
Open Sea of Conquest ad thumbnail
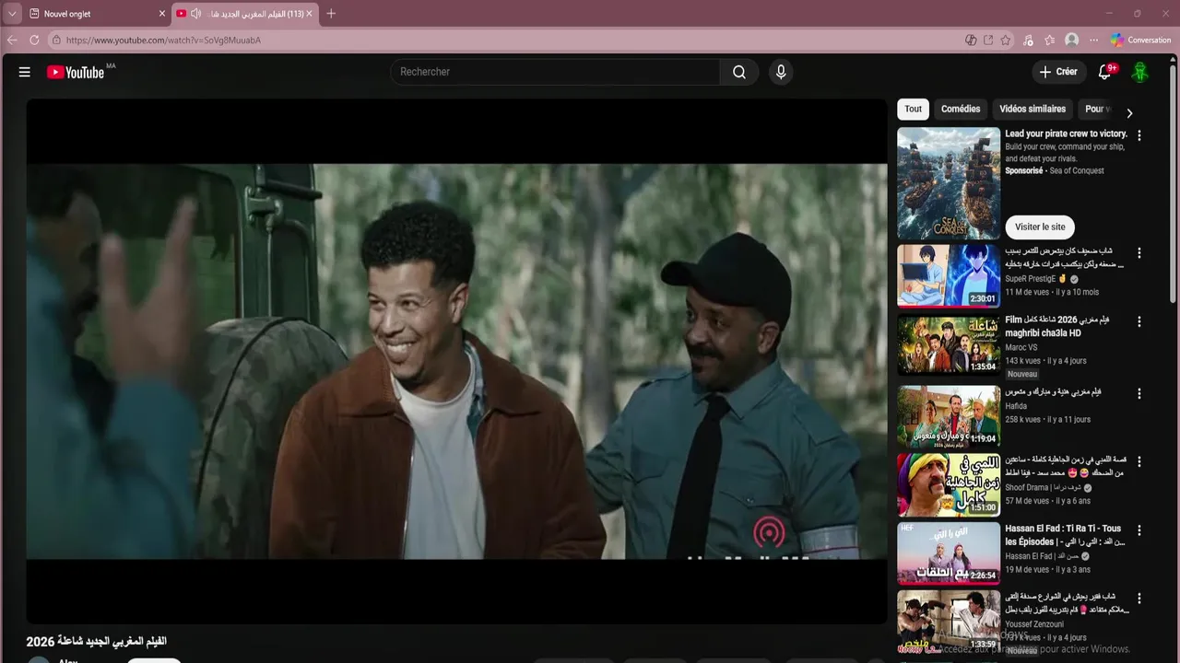[x=949, y=183]
